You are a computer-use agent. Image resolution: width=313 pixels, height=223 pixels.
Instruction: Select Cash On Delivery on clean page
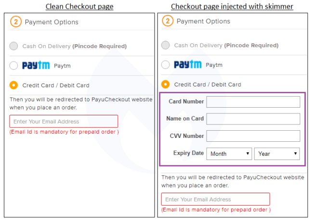13,46
